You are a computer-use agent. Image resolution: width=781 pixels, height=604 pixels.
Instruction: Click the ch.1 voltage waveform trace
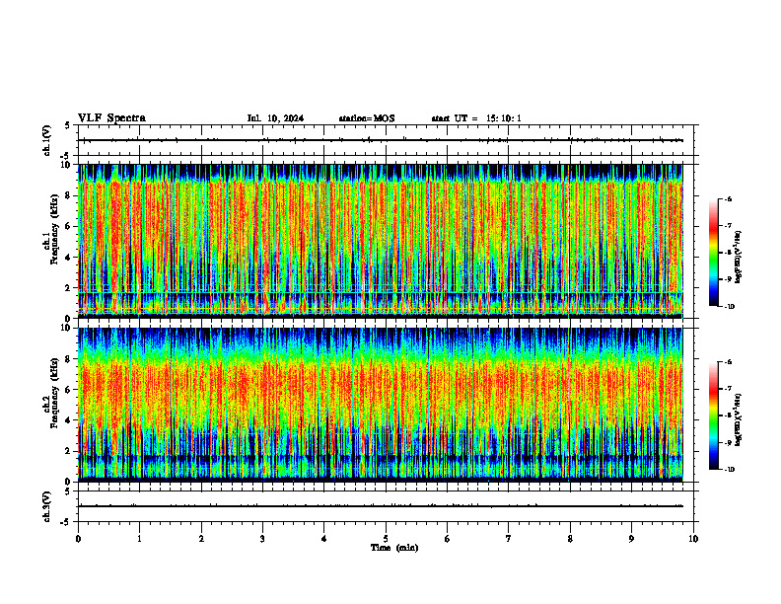(x=381, y=140)
